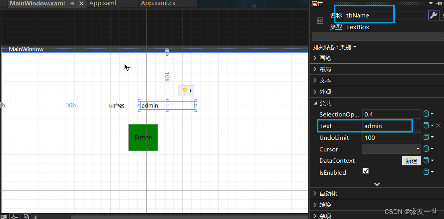
Task: Click the UndoLimit value field 100
Action: [x=391, y=137]
